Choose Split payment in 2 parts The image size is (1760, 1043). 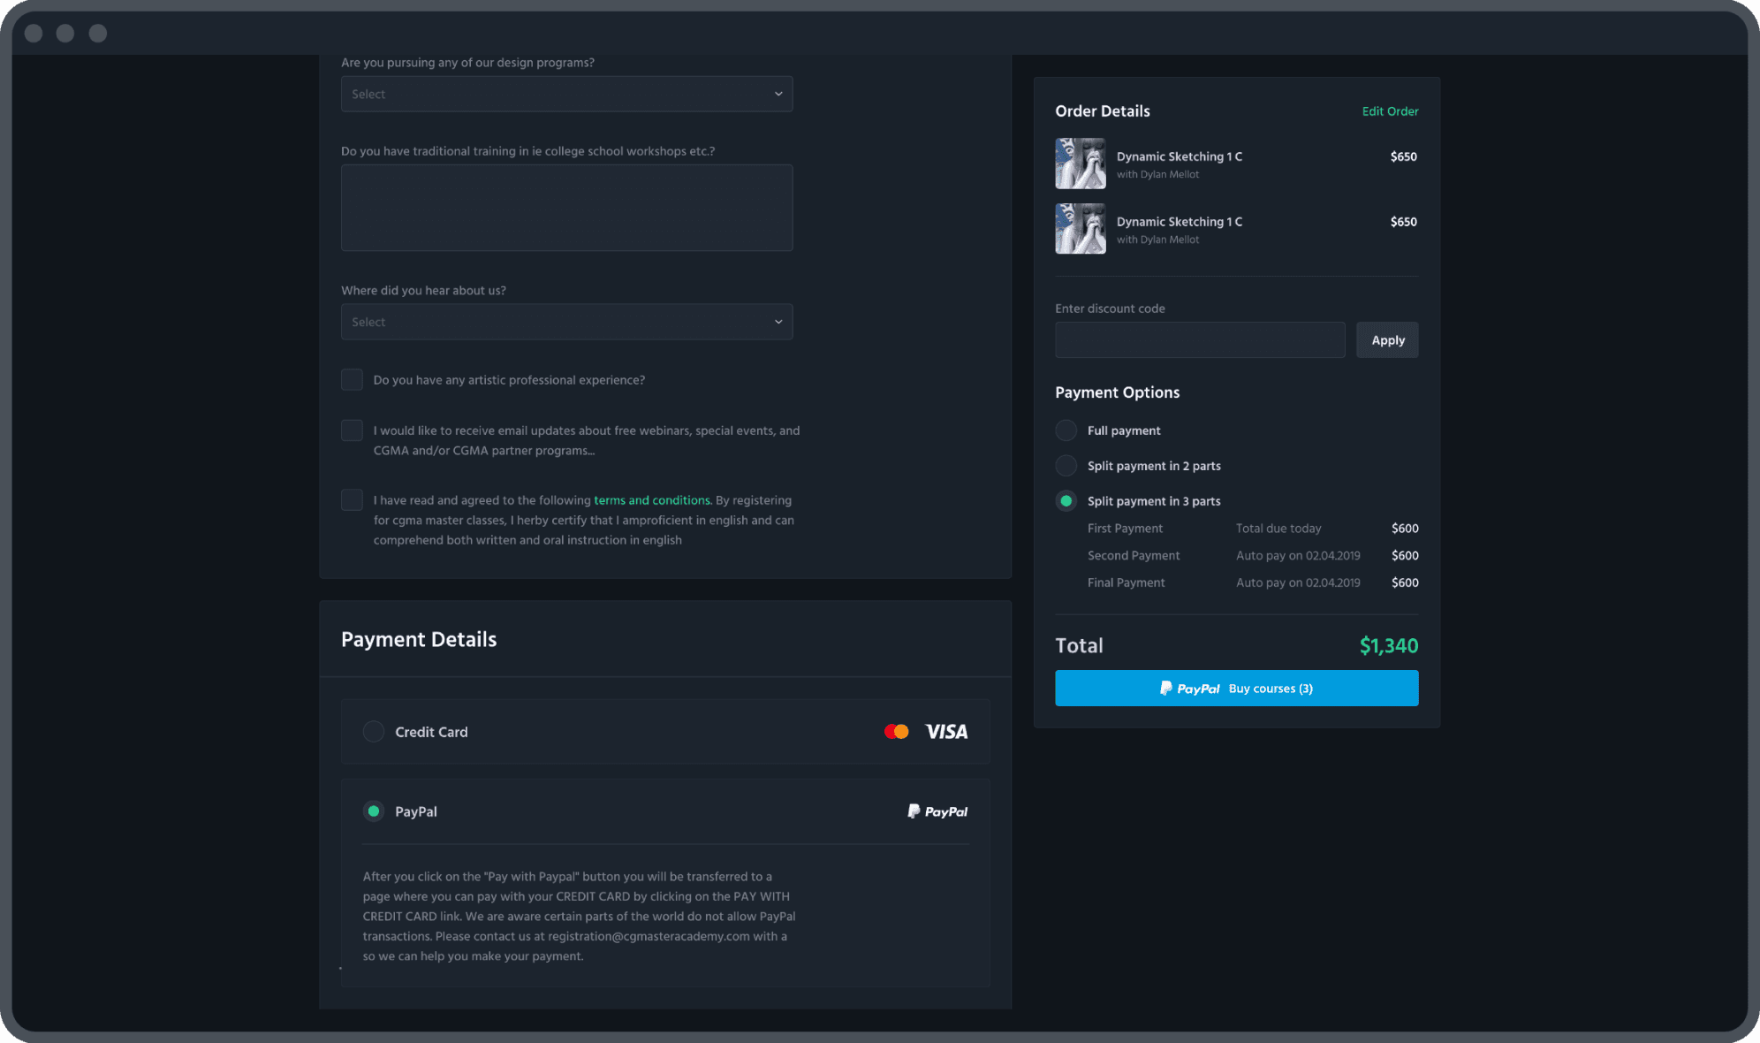pos(1066,466)
